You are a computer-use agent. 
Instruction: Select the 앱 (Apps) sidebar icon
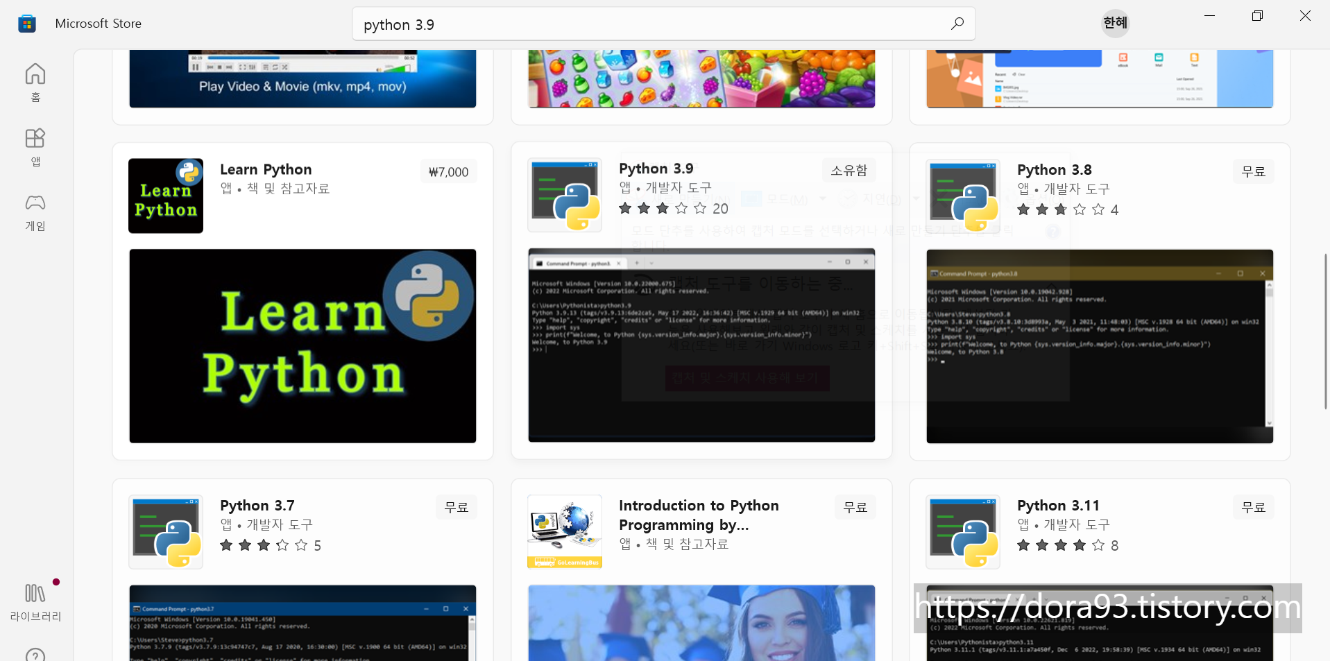coord(35,144)
